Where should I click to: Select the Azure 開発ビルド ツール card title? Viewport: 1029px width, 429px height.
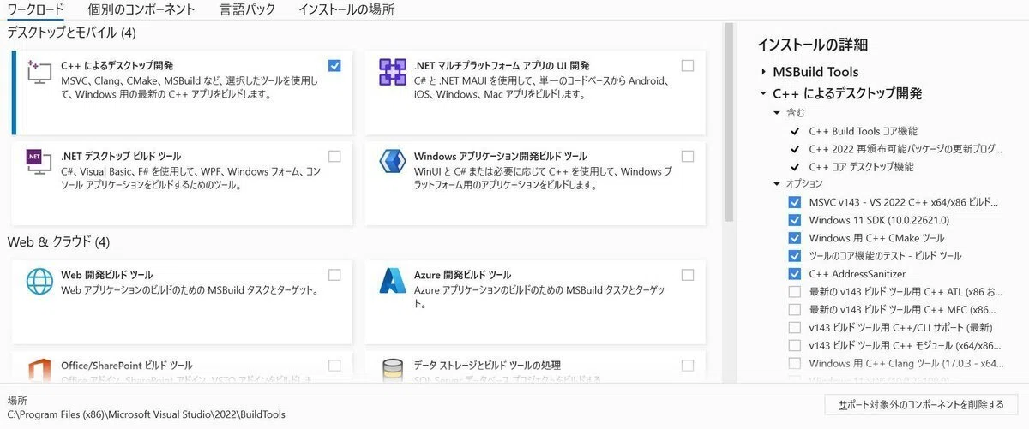pyautogui.click(x=462, y=275)
